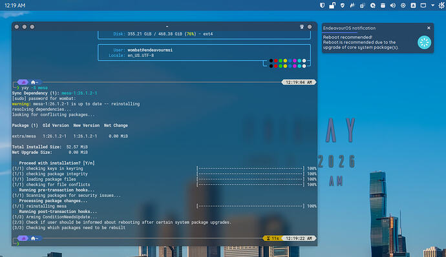The image size is (446, 257).
Task: Click the 'yay -S mesa' command text
Action: click(34, 88)
